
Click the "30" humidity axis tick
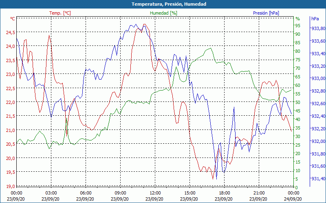298,136
